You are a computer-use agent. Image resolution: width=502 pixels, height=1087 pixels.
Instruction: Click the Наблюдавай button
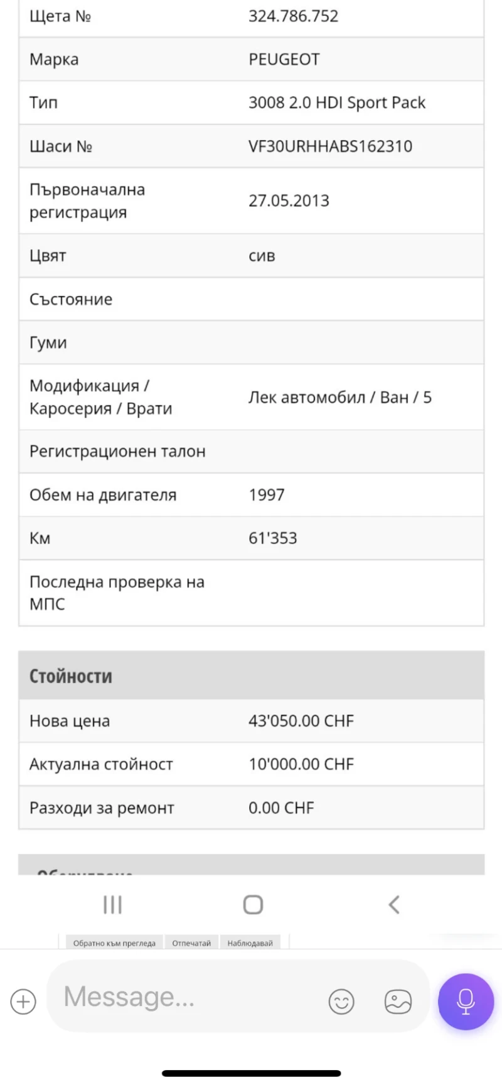[250, 942]
